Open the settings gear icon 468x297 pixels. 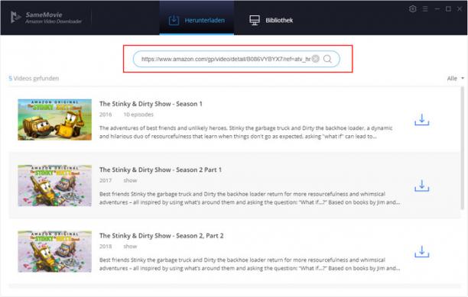(x=412, y=9)
